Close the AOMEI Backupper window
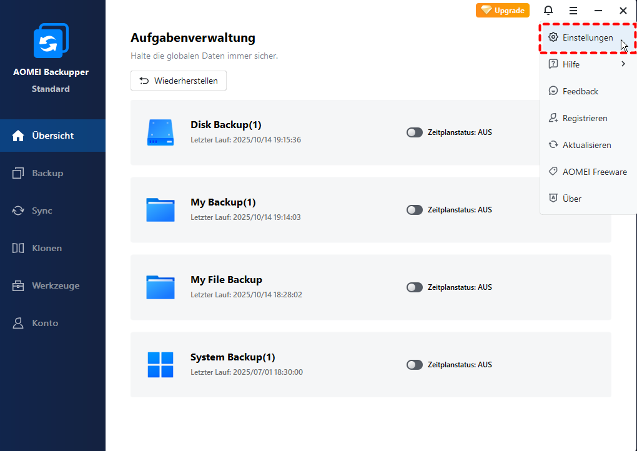 click(x=623, y=11)
